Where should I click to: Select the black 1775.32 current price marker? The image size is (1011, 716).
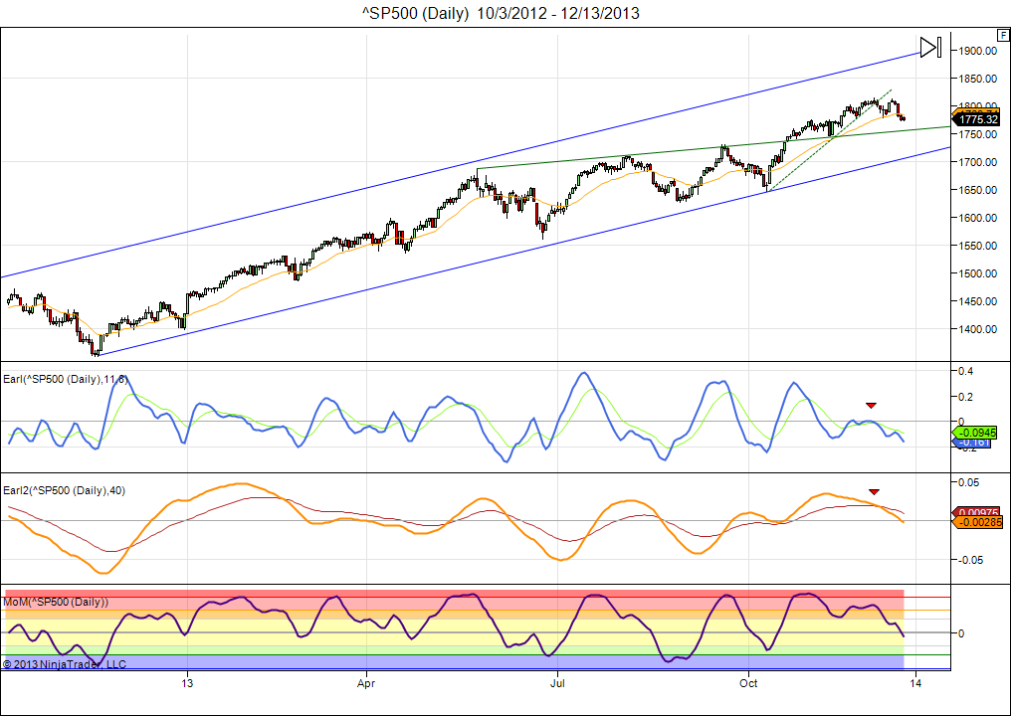978,119
